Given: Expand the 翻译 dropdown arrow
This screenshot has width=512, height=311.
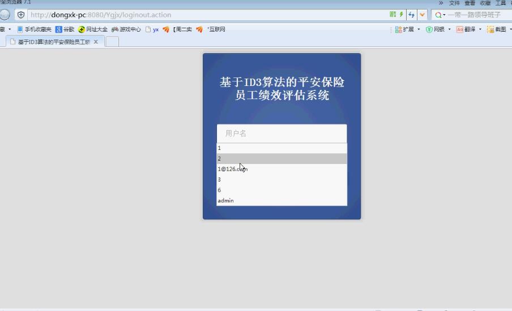Looking at the screenshot, I should pyautogui.click(x=480, y=29).
